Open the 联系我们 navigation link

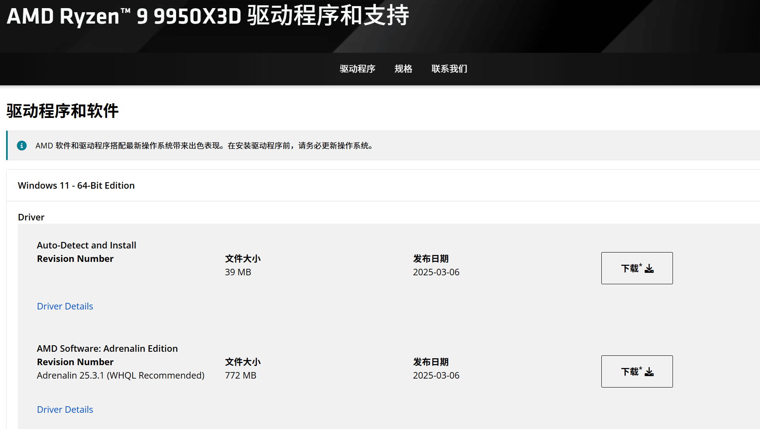pyautogui.click(x=449, y=69)
